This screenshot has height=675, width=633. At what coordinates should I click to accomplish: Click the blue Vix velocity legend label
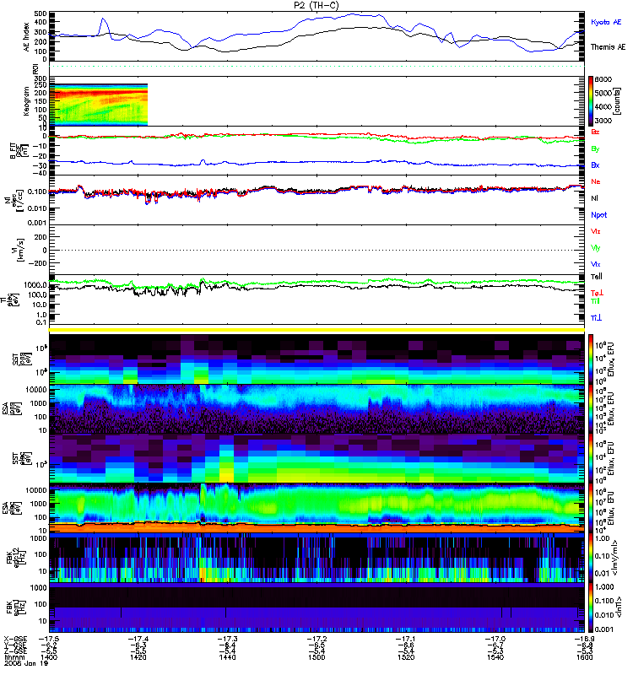point(595,264)
